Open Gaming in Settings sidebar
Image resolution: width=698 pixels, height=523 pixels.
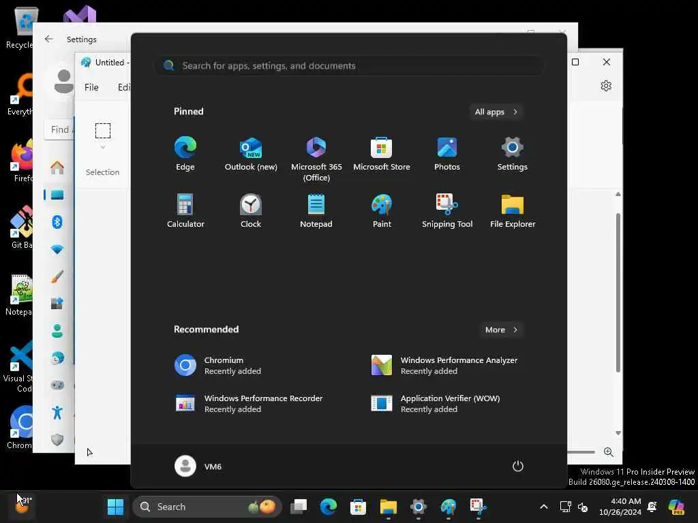click(x=57, y=385)
